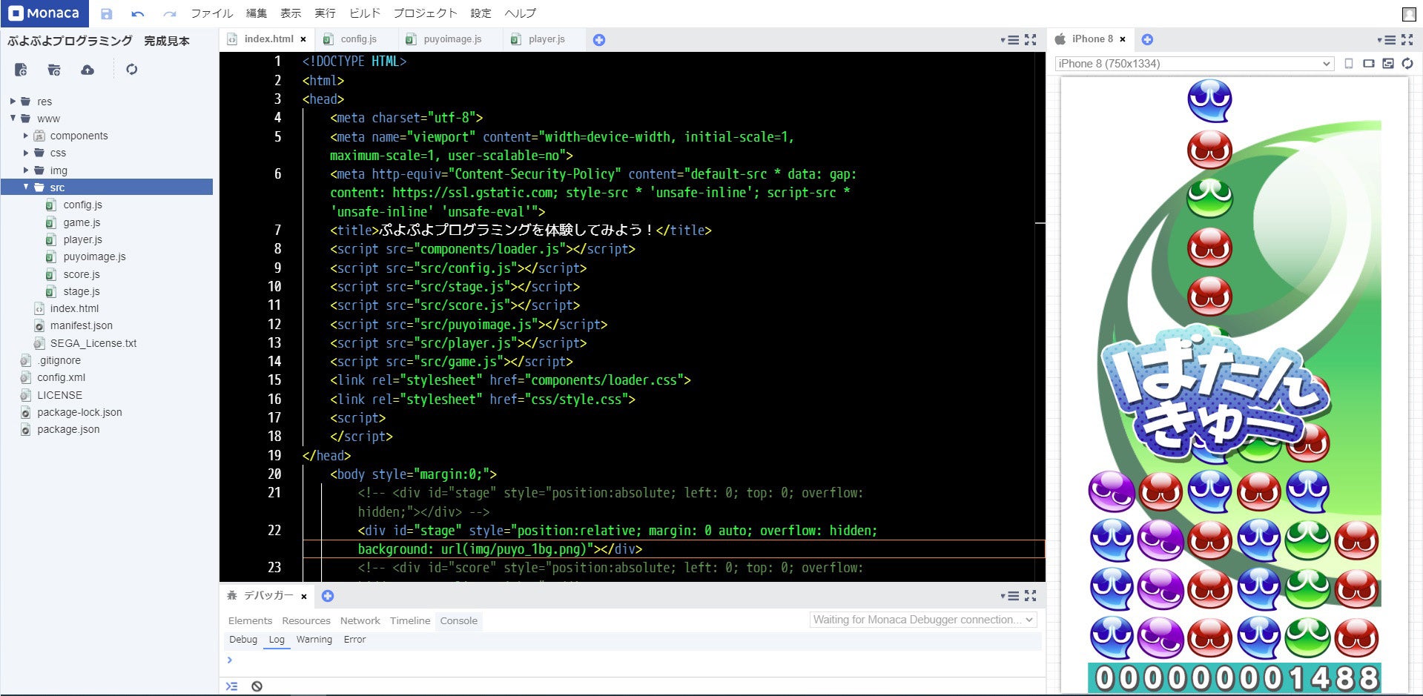This screenshot has height=696, width=1423.
Task: Reload the iPhone 8 preview
Action: (1407, 64)
